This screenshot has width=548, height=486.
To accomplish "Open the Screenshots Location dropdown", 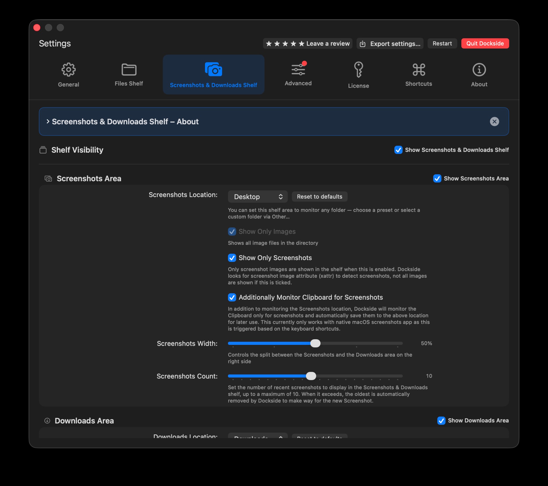I will [x=258, y=196].
